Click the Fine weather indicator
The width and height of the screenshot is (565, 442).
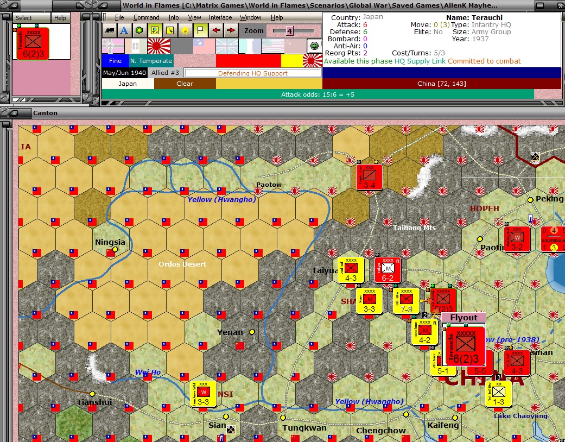pos(115,61)
